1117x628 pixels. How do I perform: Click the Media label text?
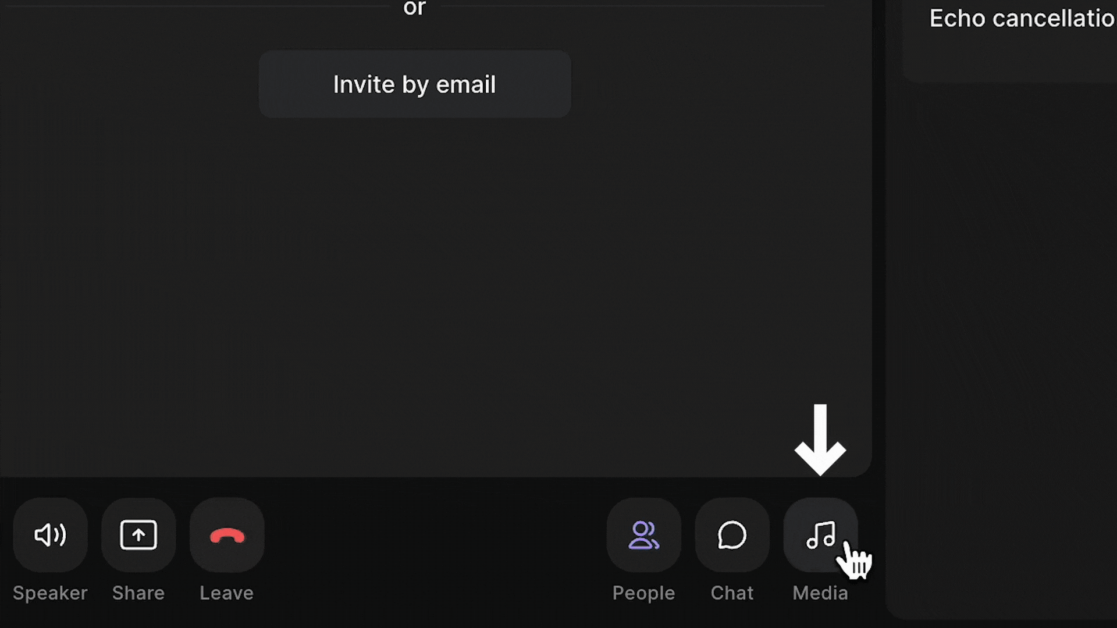[x=820, y=593]
